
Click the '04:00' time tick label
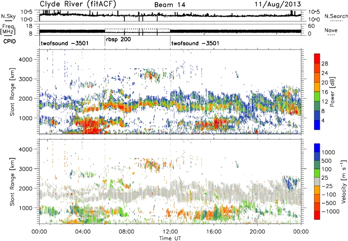click(x=83, y=232)
